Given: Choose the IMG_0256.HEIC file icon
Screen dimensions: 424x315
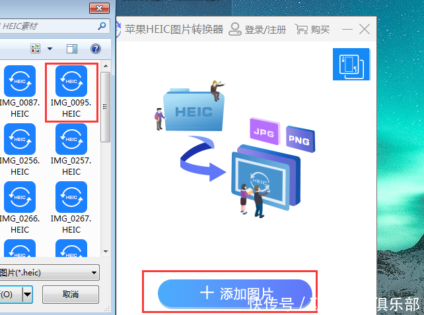Looking at the screenshot, I should click(20, 139).
